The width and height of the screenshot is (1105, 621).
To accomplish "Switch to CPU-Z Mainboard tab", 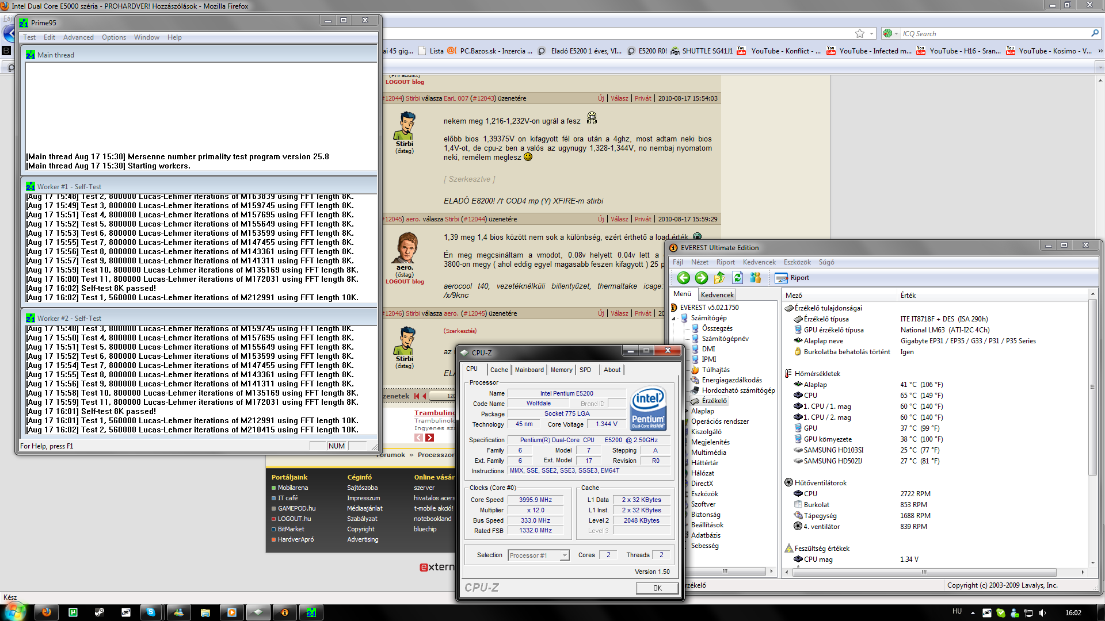I will (x=529, y=370).
